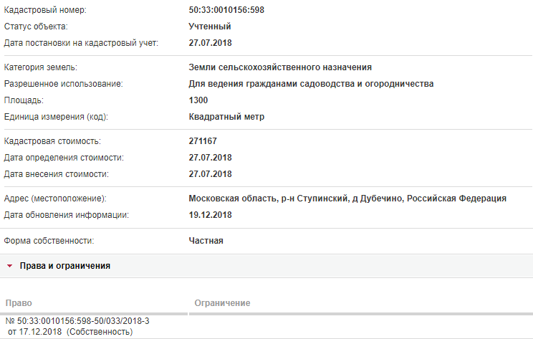Click the Учтенный status value
This screenshot has width=533, height=339.
(x=210, y=27)
